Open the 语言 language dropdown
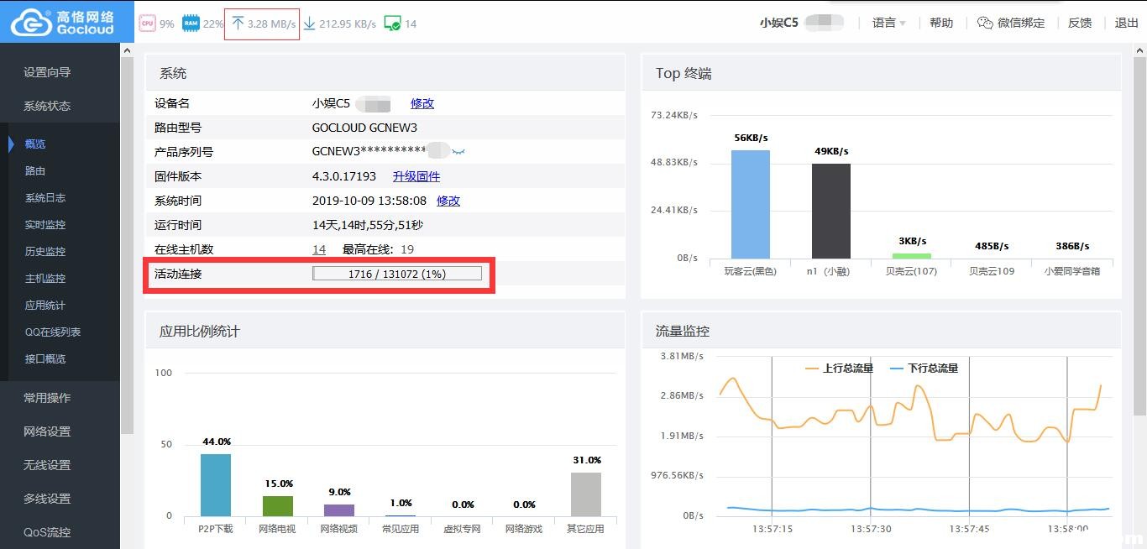Viewport: 1147px width, 549px height. (887, 23)
